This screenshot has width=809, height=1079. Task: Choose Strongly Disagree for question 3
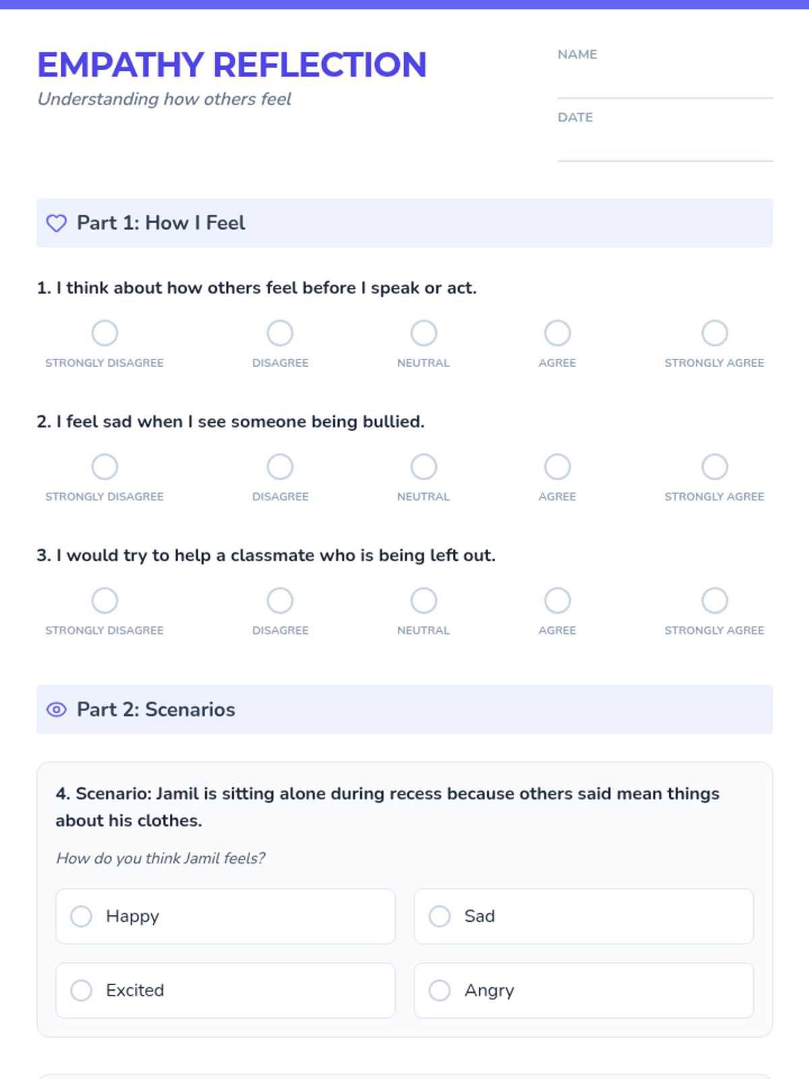[104, 600]
